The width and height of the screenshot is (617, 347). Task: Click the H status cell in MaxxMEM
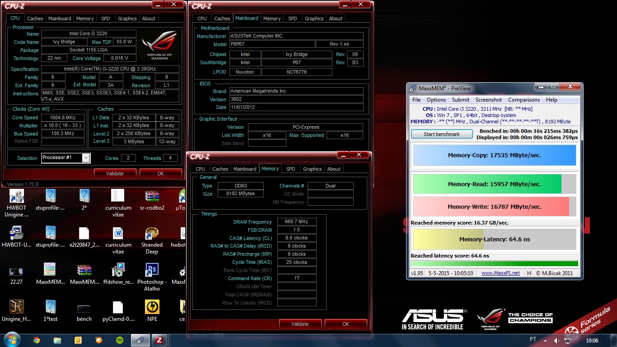point(529,273)
